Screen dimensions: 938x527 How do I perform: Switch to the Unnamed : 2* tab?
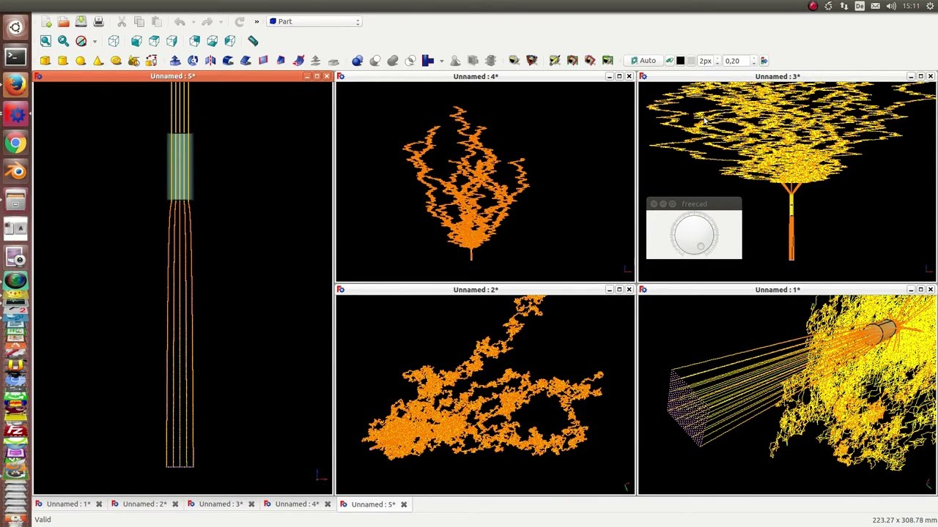144,504
